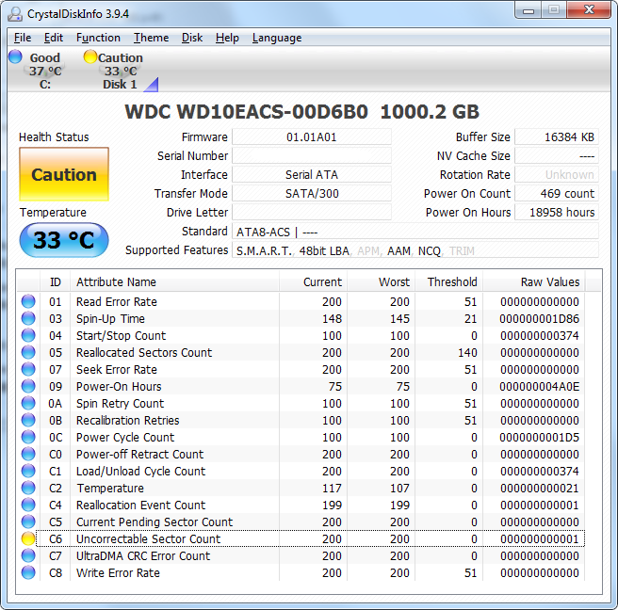
Task: Click the Buffer Size value 16384 KB
Action: click(557, 137)
